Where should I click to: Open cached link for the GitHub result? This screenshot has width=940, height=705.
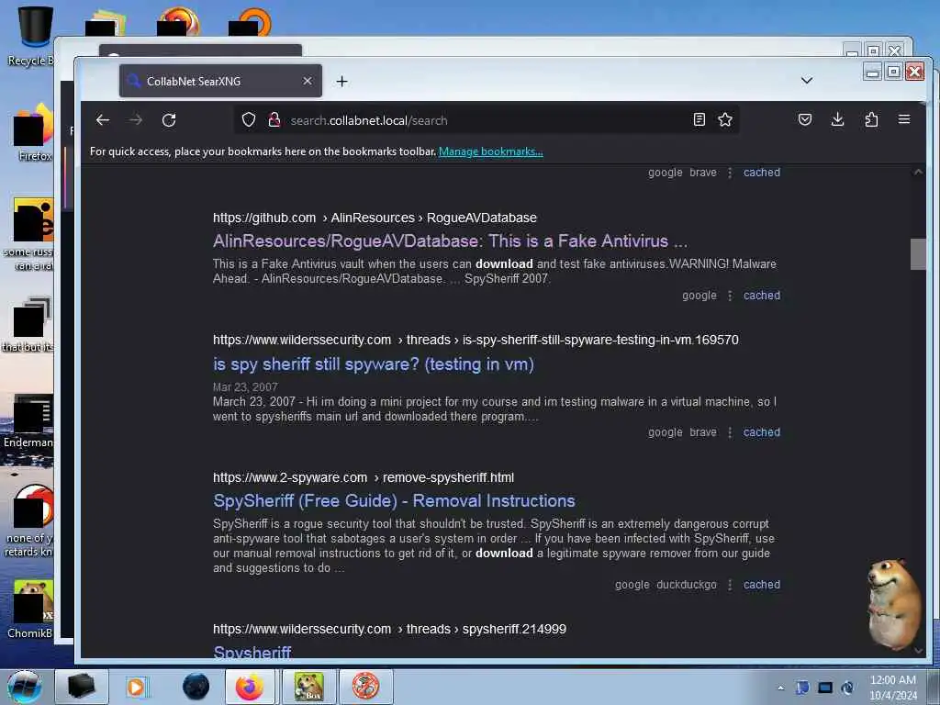pyautogui.click(x=761, y=296)
